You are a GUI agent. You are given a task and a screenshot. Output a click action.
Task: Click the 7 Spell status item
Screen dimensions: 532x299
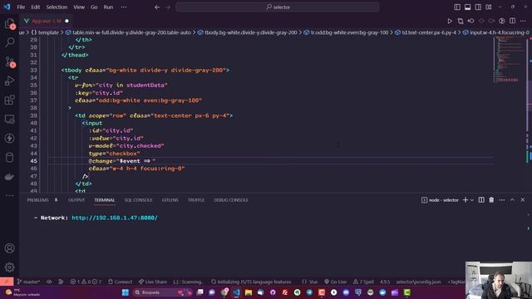(x=363, y=282)
